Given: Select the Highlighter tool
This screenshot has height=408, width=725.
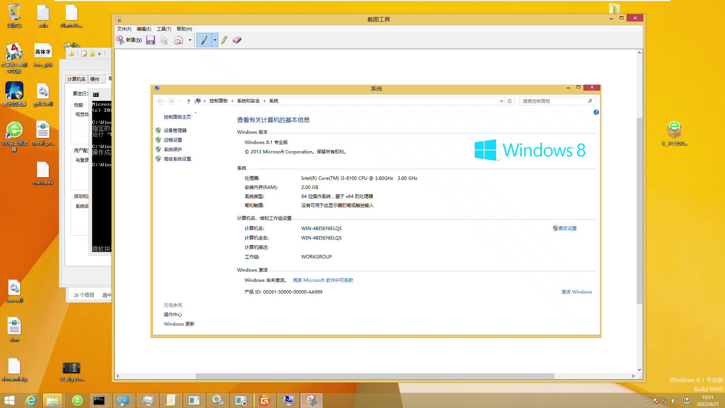Looking at the screenshot, I should [224, 40].
